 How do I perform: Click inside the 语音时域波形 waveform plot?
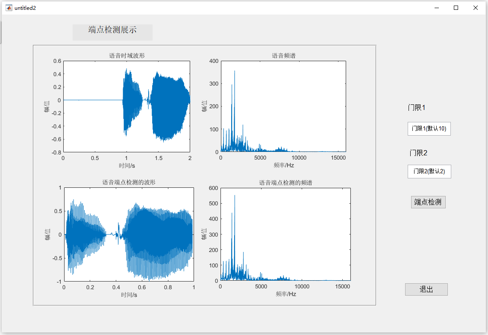(126, 107)
